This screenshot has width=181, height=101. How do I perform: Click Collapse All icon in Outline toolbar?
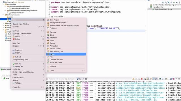[163, 3]
